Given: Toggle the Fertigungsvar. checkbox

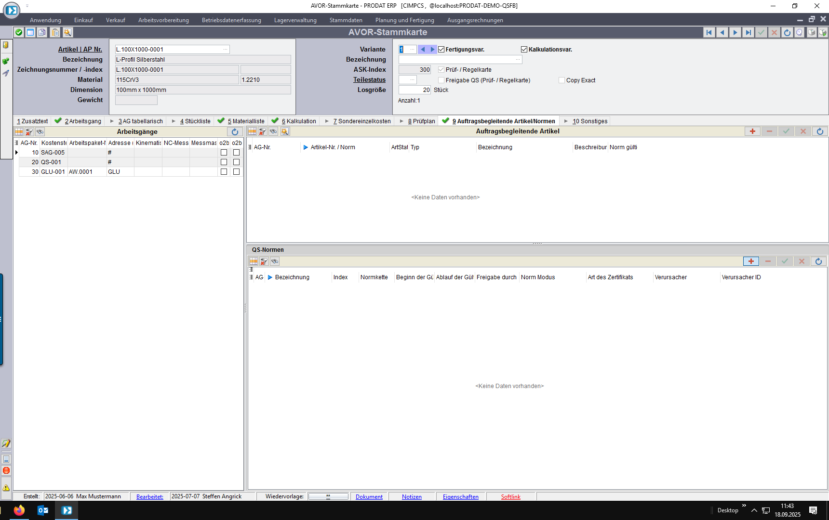Looking at the screenshot, I should point(441,50).
